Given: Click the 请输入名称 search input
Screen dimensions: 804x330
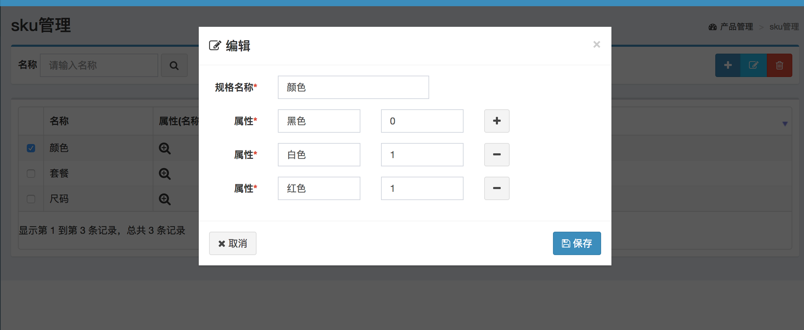Looking at the screenshot, I should point(99,65).
